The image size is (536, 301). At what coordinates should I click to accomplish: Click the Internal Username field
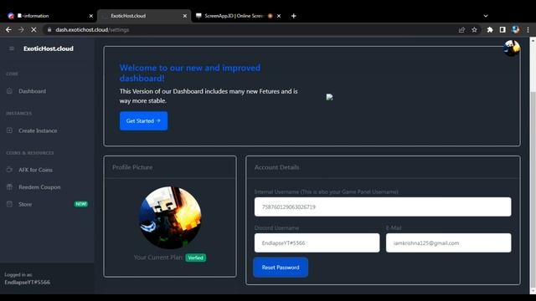tap(383, 207)
